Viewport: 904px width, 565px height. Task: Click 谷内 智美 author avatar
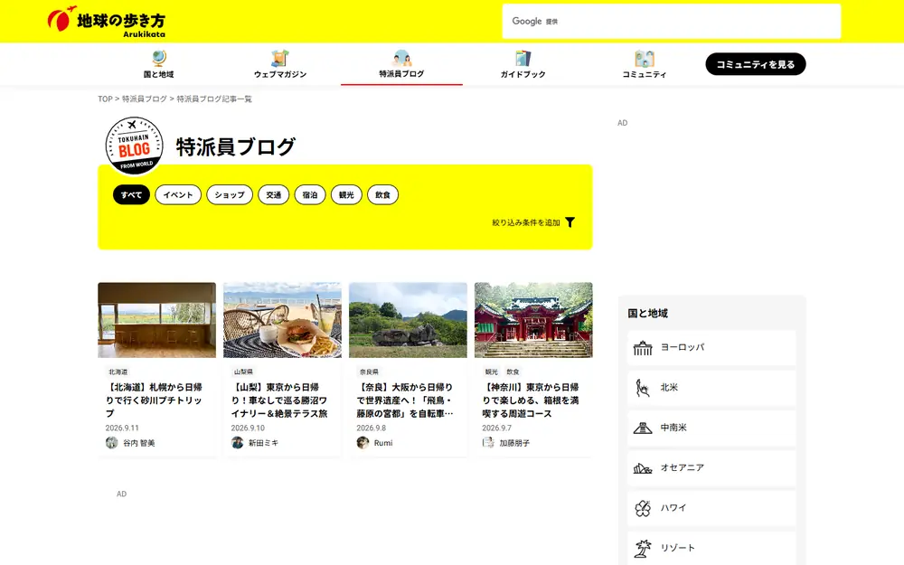coord(112,443)
